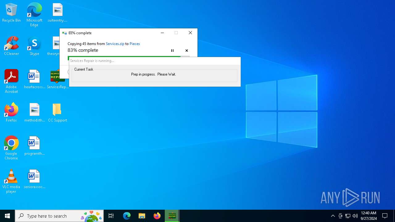Show hidden system tray icons
395x222 pixels.
(333, 216)
